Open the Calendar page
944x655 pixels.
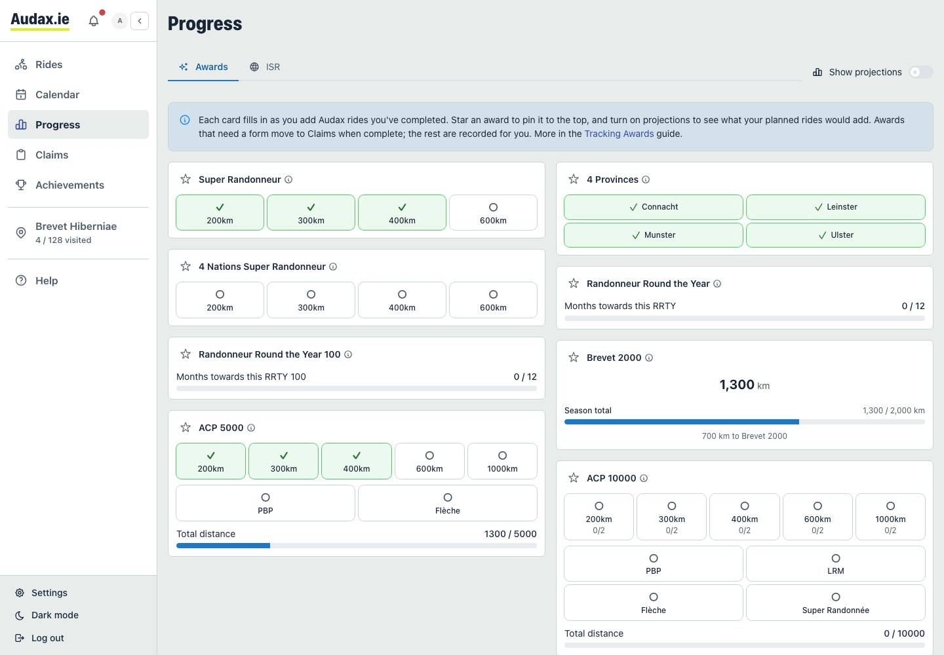tap(78, 94)
